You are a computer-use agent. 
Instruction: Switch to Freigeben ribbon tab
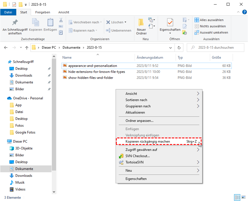tap(43, 12)
